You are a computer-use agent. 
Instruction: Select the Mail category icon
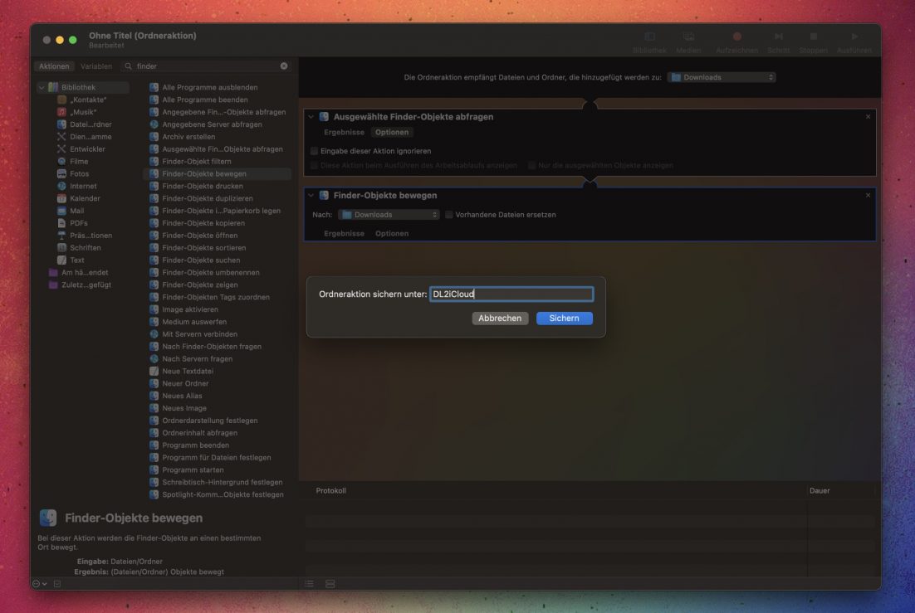pyautogui.click(x=61, y=211)
